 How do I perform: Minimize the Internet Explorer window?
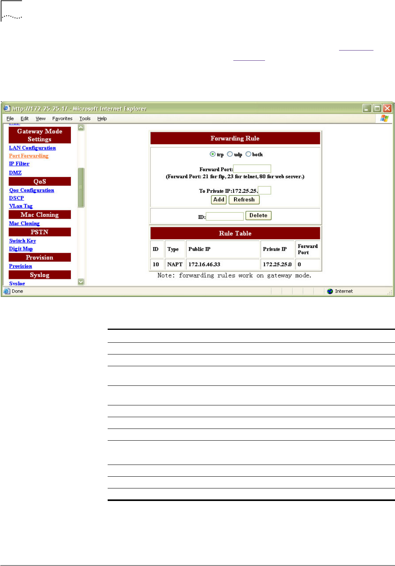point(367,108)
